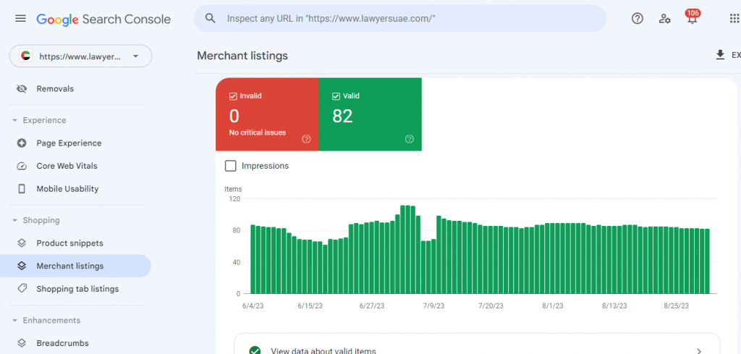Collapse the Shopping section
Image resolution: width=741 pixels, height=354 pixels.
(14, 221)
